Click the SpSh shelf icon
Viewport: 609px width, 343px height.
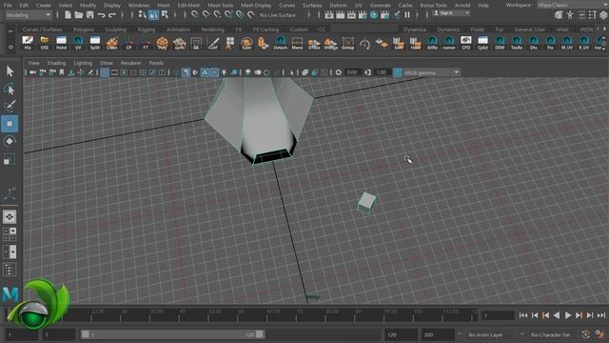pyautogui.click(x=95, y=43)
